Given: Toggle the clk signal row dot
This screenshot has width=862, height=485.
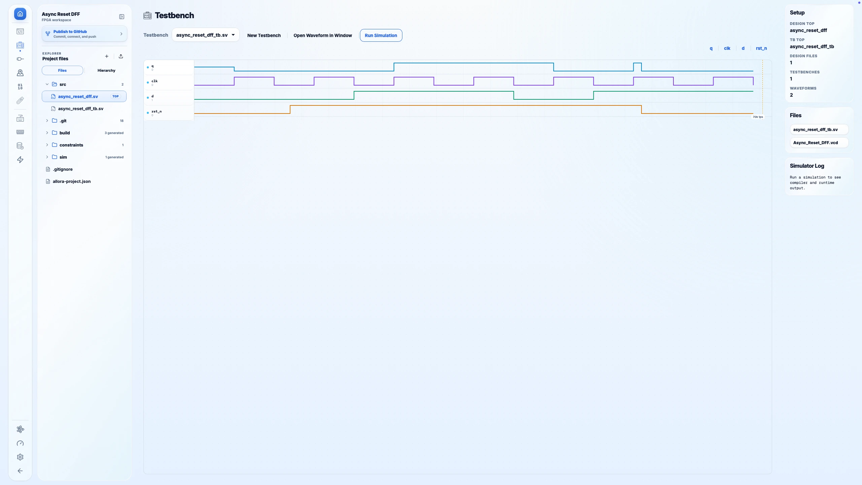Looking at the screenshot, I should (x=148, y=83).
